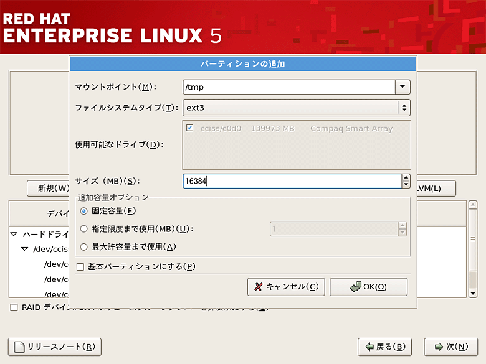Click Compaq Smart Array drive entry text
This screenshot has width=486, height=364.
click(x=351, y=128)
